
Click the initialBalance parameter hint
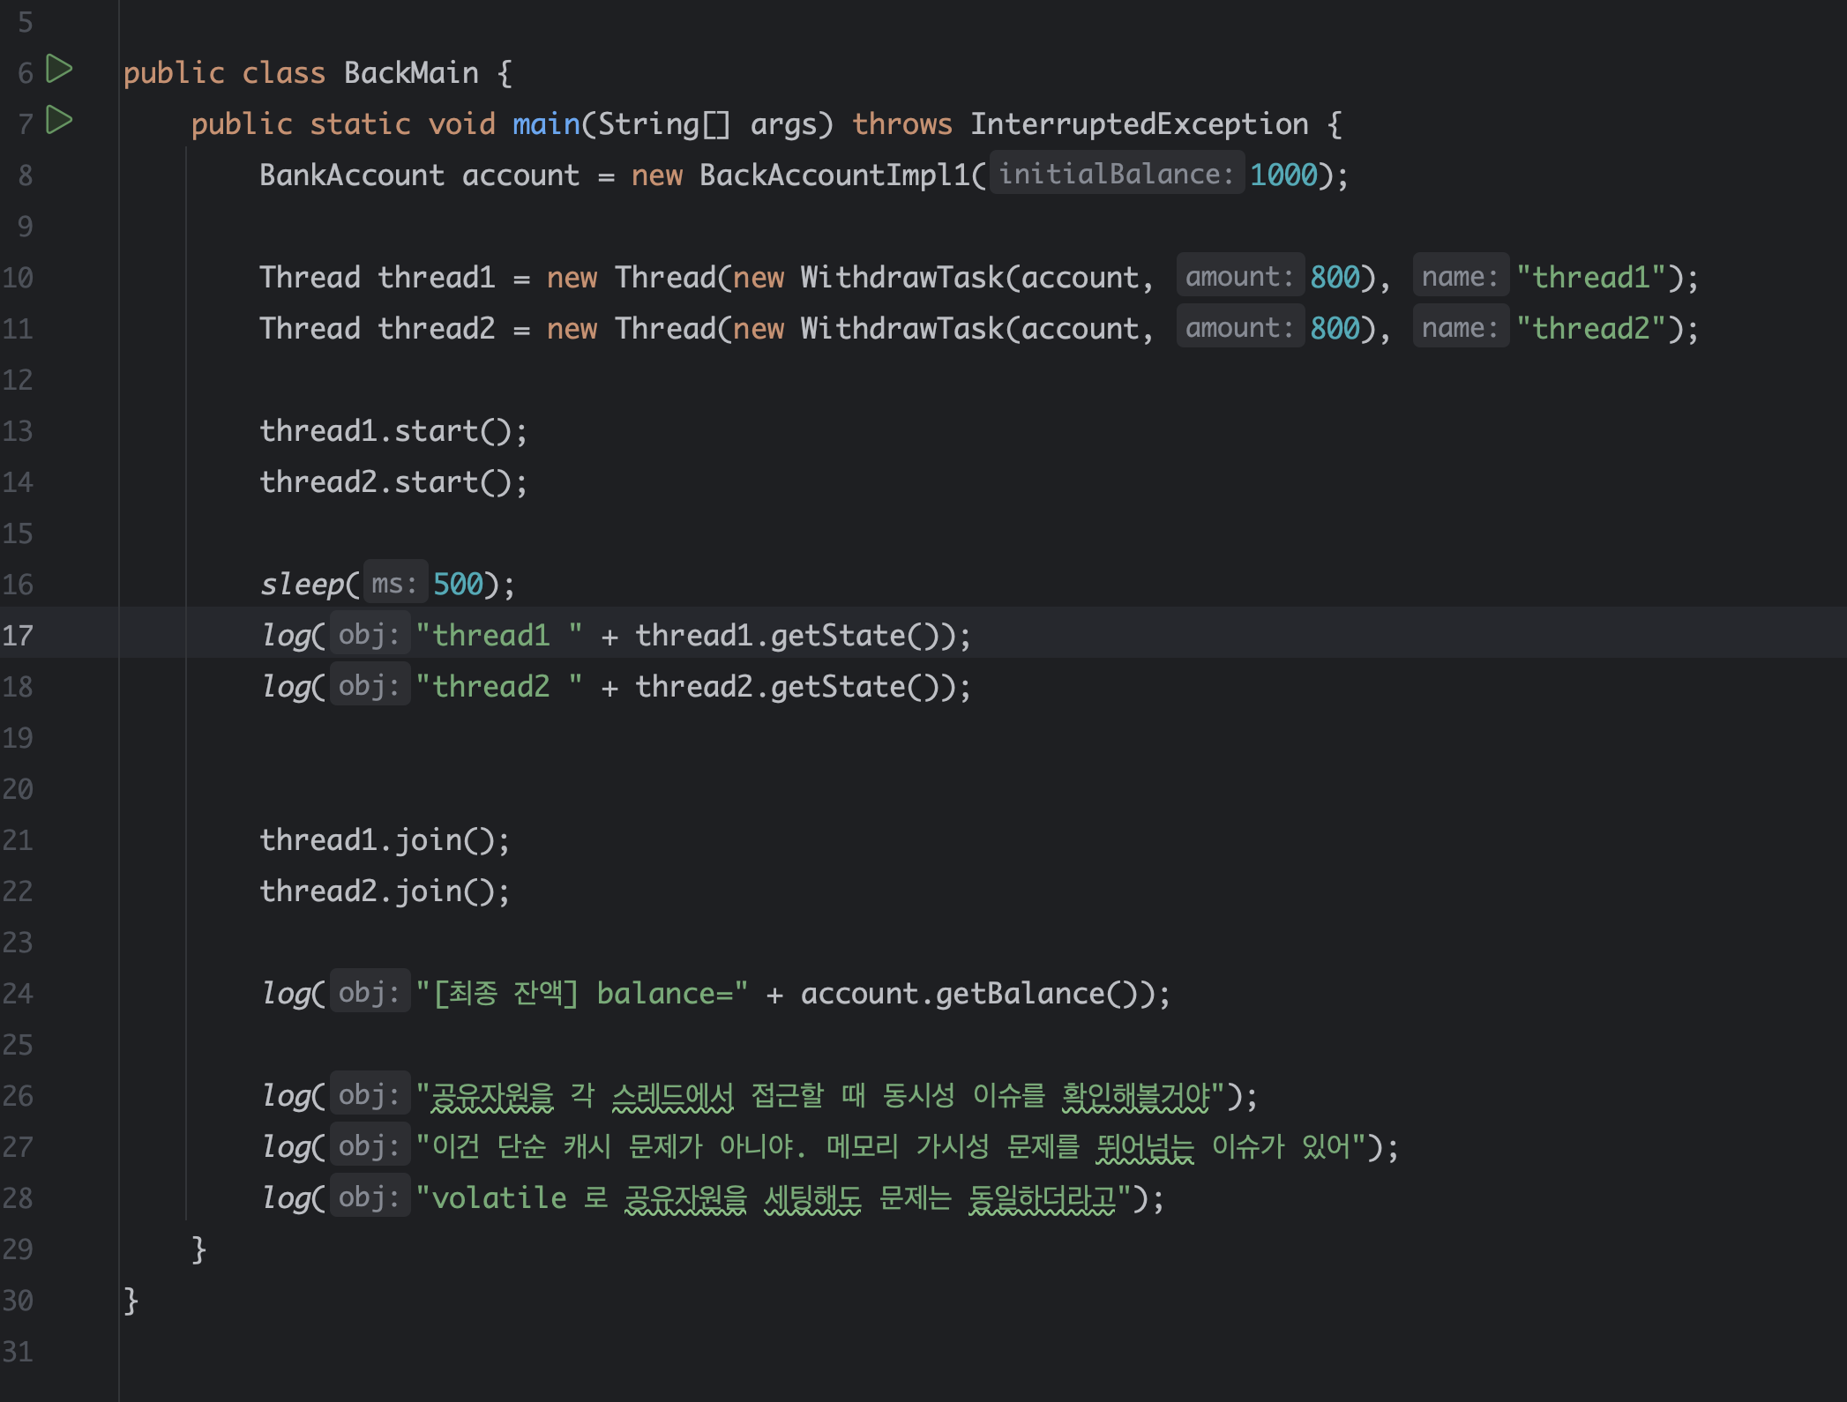click(1116, 174)
